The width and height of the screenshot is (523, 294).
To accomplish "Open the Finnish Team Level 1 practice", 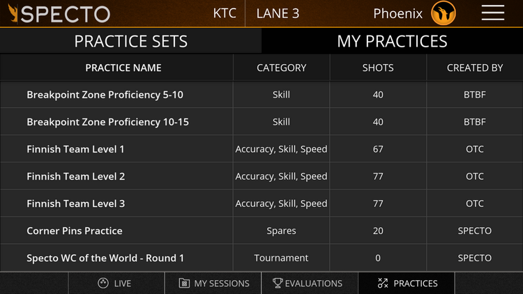I will 261,149.
